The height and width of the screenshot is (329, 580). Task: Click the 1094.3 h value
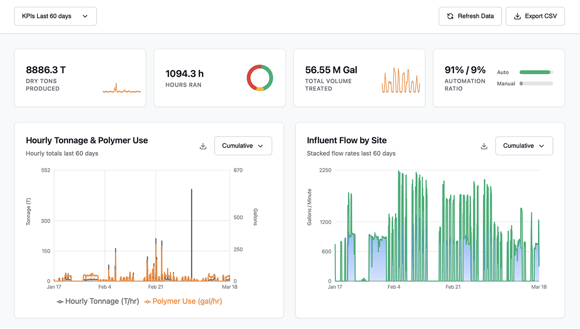point(185,74)
